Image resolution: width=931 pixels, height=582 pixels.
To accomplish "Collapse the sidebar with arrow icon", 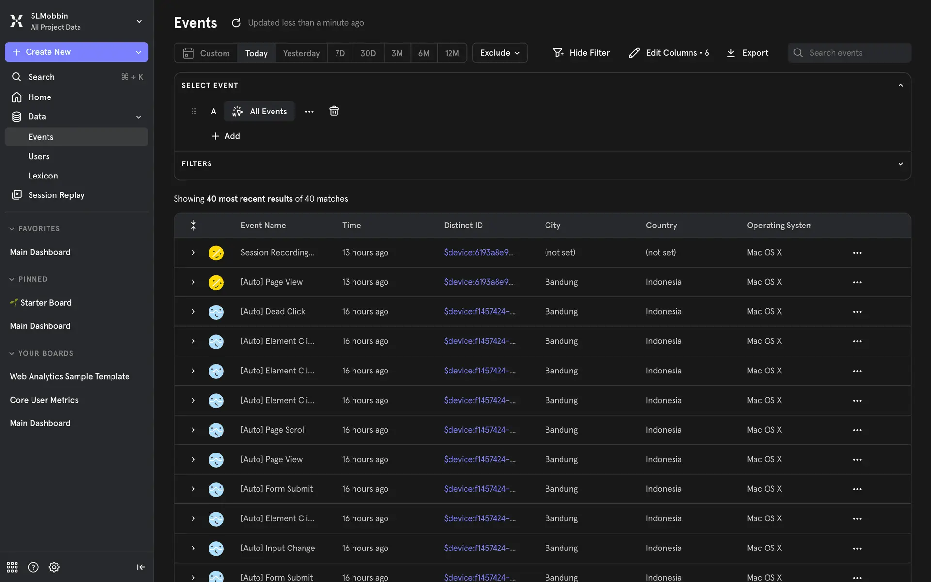I will click(141, 567).
